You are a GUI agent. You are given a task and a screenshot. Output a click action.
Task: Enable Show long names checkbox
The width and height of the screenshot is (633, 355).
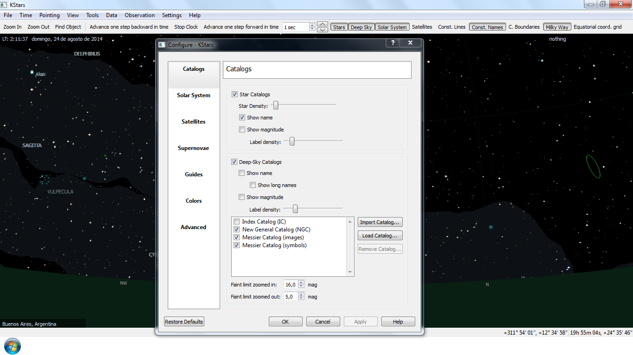pos(253,185)
